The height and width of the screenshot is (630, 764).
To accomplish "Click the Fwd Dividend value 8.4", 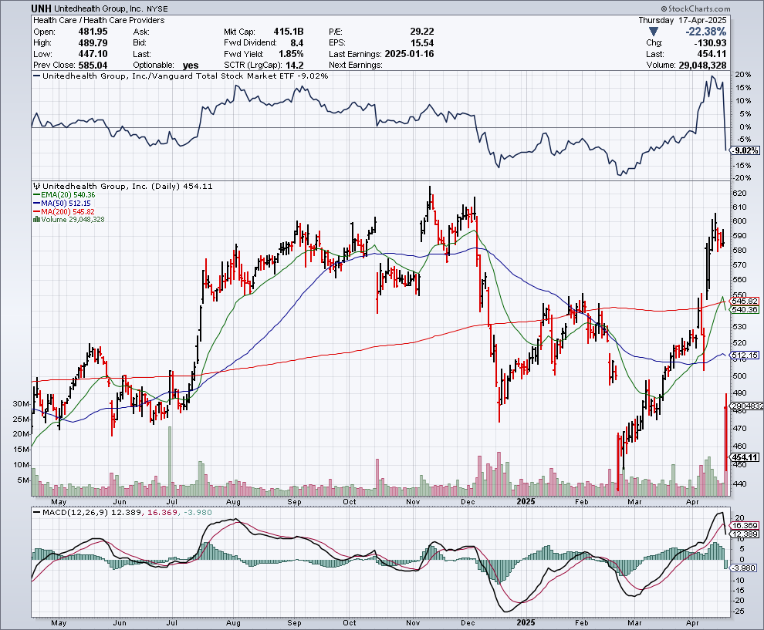I will point(297,43).
